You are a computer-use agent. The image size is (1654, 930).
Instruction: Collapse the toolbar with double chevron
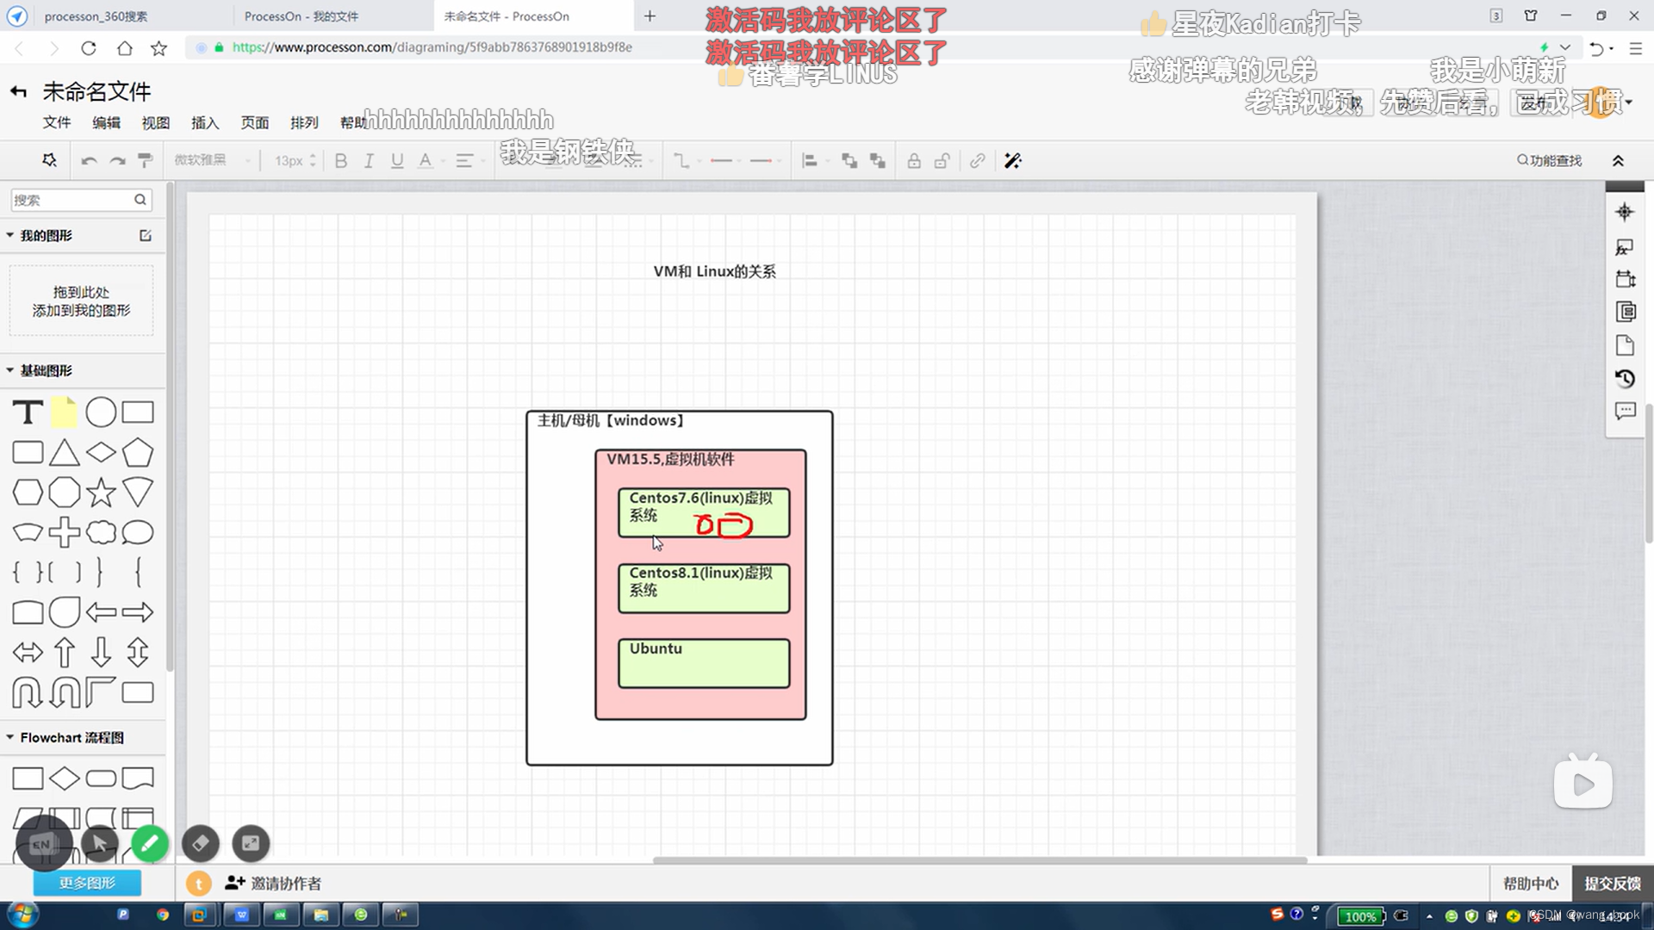coord(1618,161)
